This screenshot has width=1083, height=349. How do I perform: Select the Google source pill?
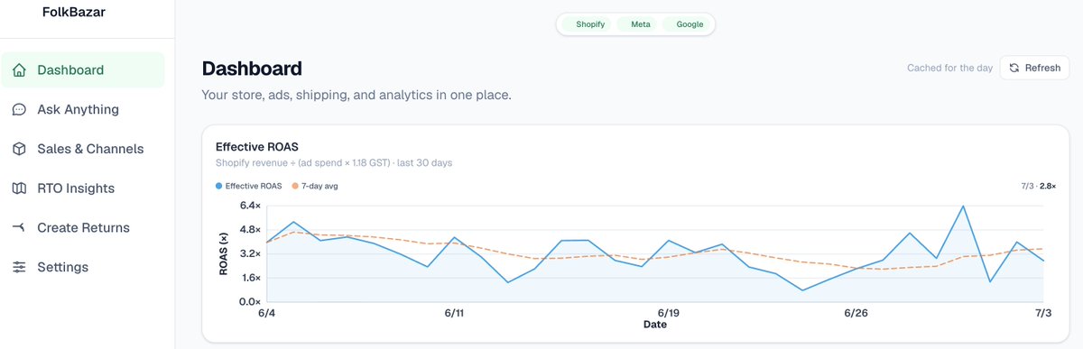(x=689, y=24)
